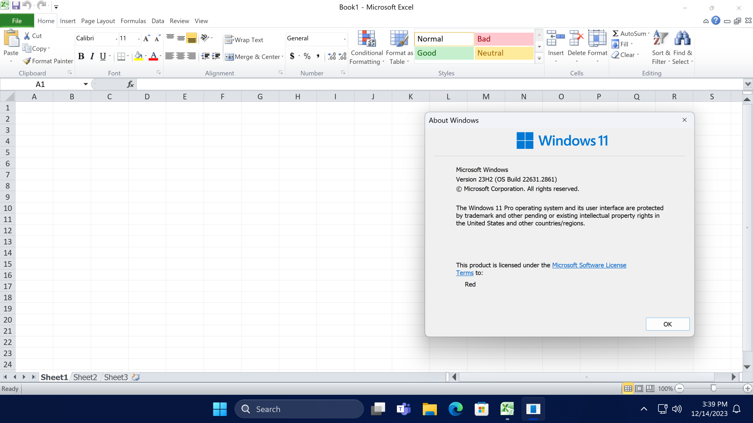Click the Fill Color paint bucket icon
This screenshot has width=753, height=423.
pyautogui.click(x=138, y=56)
